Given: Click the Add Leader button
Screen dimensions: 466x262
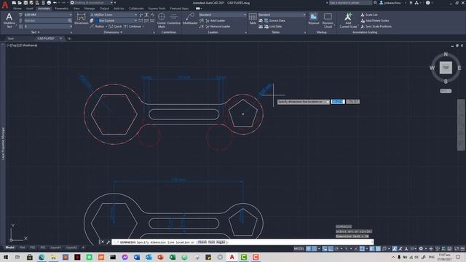Looking at the screenshot, I should (216, 20).
